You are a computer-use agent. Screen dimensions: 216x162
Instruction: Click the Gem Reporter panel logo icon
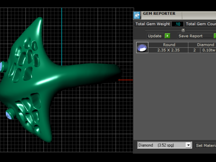click(137, 15)
